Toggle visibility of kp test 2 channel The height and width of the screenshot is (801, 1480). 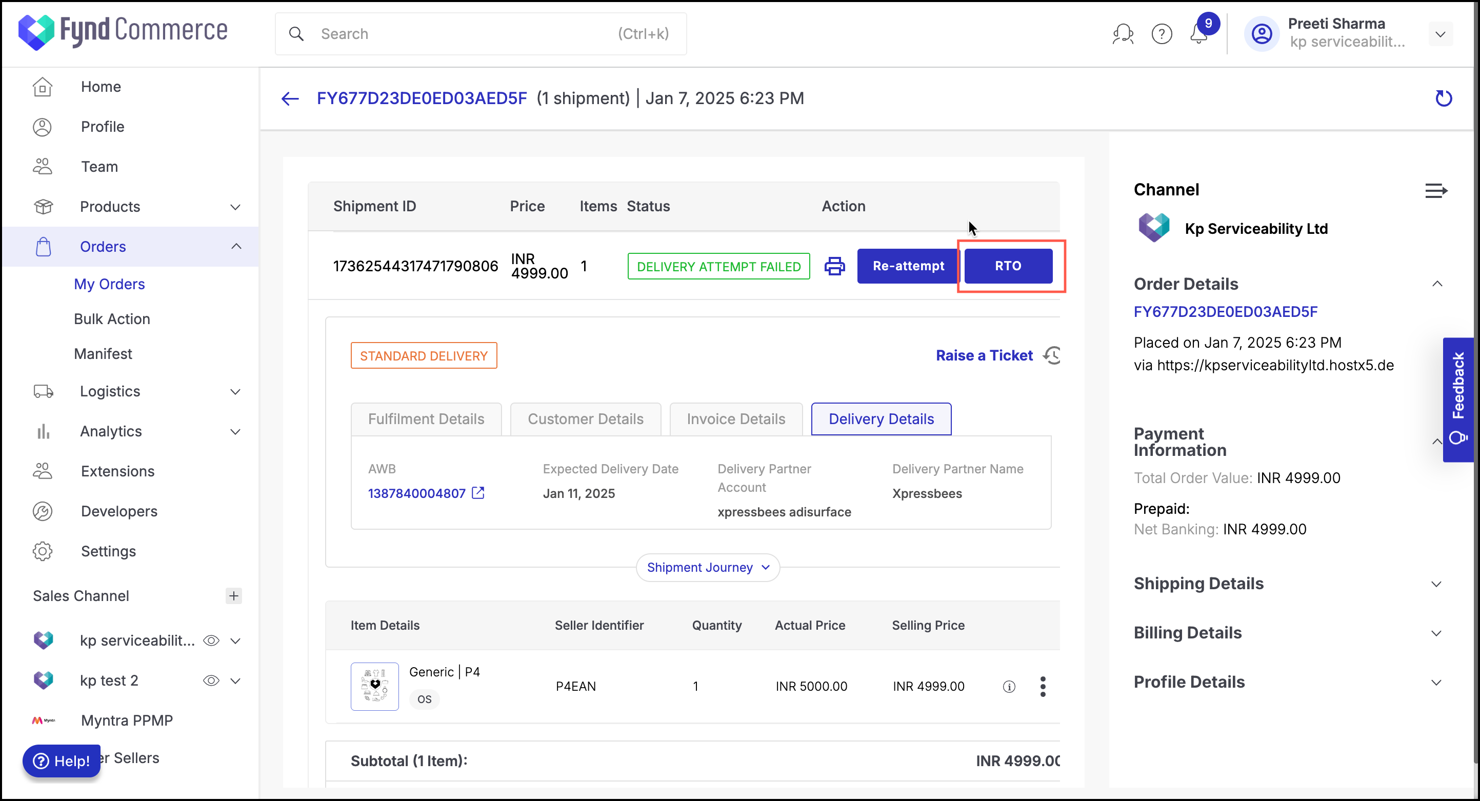[x=211, y=680]
